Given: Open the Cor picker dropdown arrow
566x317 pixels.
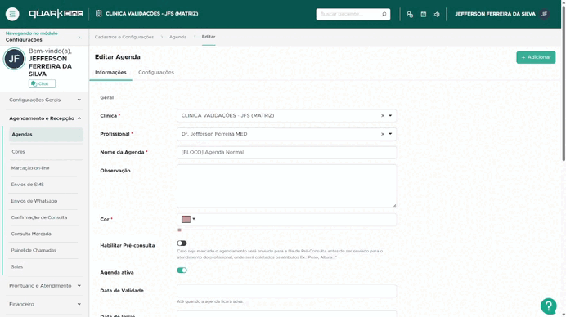Looking at the screenshot, I should 194,219.
